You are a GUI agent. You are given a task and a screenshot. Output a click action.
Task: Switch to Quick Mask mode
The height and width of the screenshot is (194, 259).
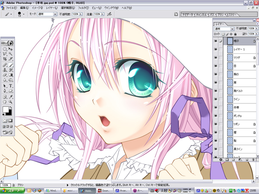click(10, 121)
